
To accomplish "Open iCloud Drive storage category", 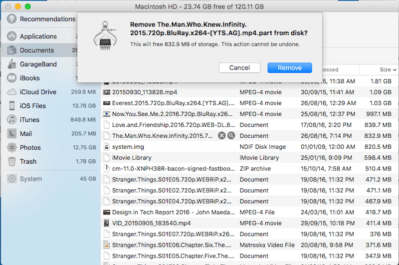I will [x=38, y=92].
